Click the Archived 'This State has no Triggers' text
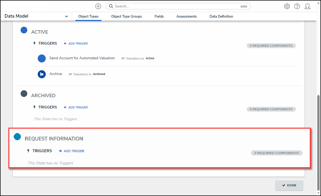321x196 pixels. coord(55,119)
